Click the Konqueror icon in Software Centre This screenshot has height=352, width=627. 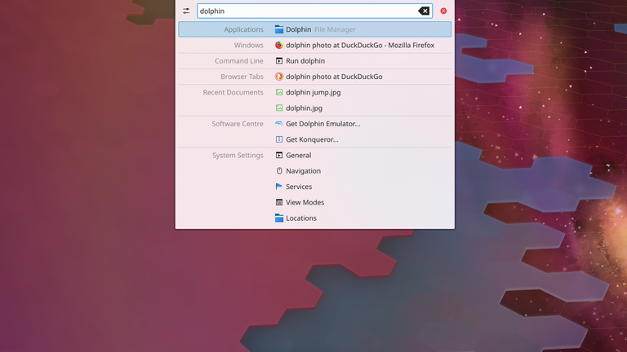click(279, 139)
